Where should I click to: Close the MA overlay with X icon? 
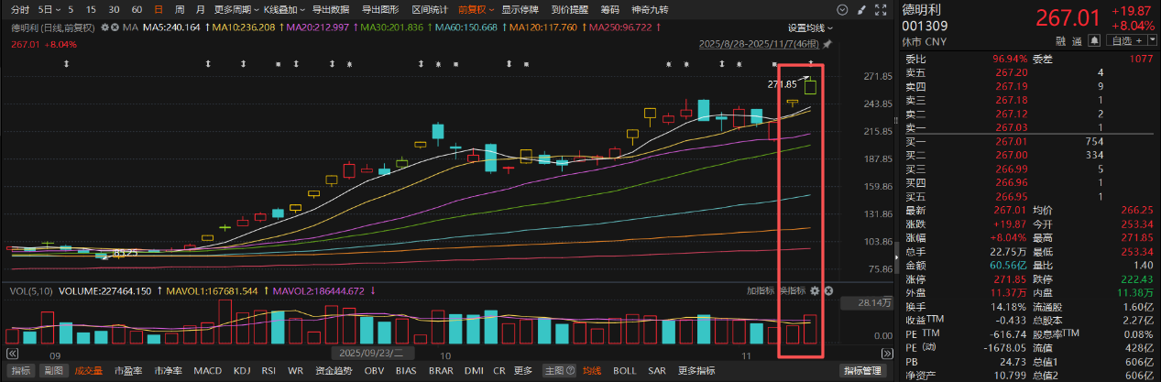tap(115, 27)
